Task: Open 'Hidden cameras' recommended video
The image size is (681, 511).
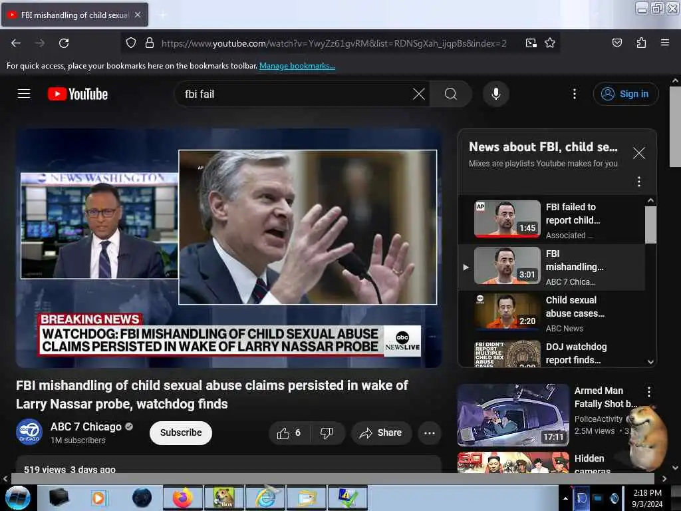Action: pos(513,462)
